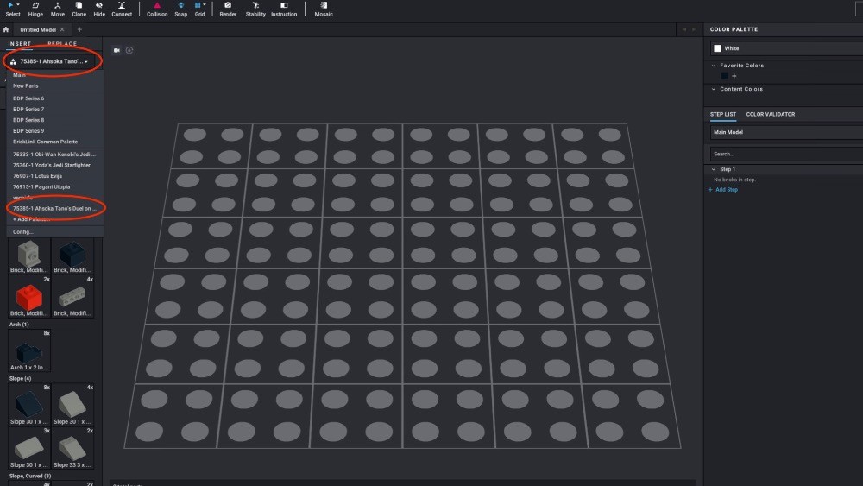Toggle Collision detection
863x486 pixels.
point(157,9)
